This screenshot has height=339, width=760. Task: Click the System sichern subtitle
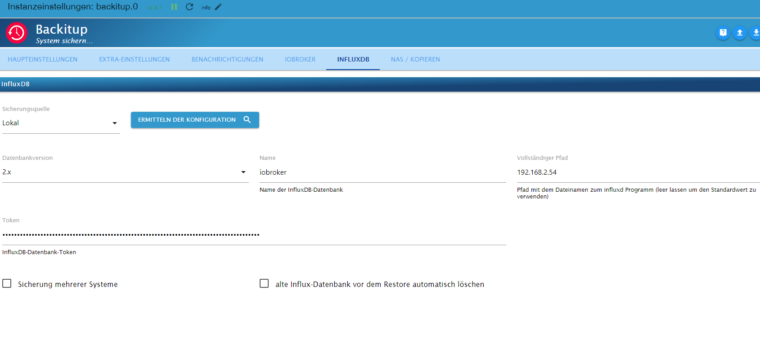(64, 41)
